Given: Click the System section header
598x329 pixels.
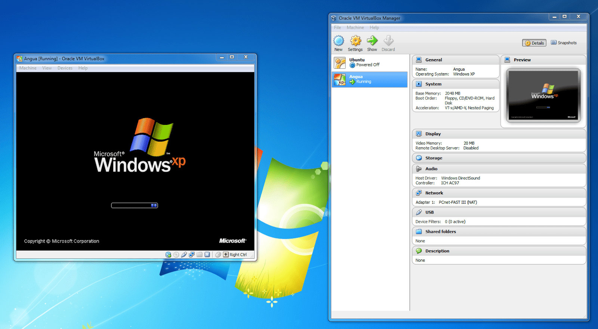Looking at the screenshot, I should point(456,84).
